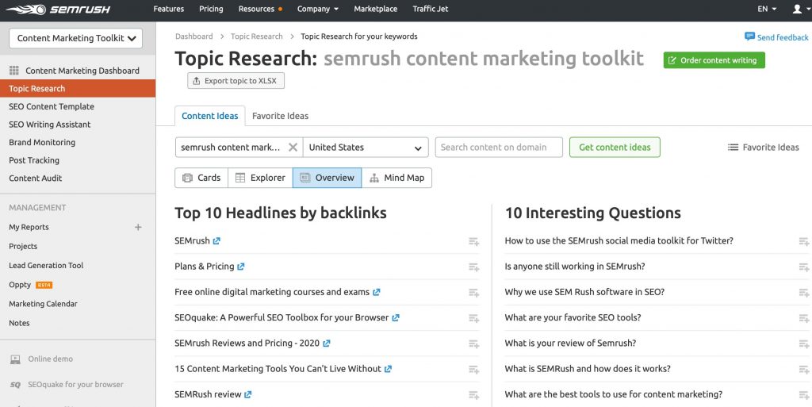Viewport: 812px width, 407px height.
Task: Add SEMRush review headline to favorites
Action: [x=474, y=395]
